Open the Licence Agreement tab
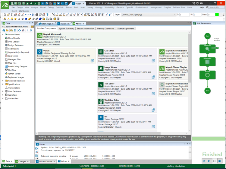Image resolution: width=226 pixels, height=169 pixels. (x=126, y=29)
